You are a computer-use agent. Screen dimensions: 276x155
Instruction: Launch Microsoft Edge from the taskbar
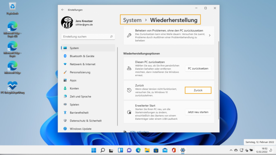tap(138, 150)
